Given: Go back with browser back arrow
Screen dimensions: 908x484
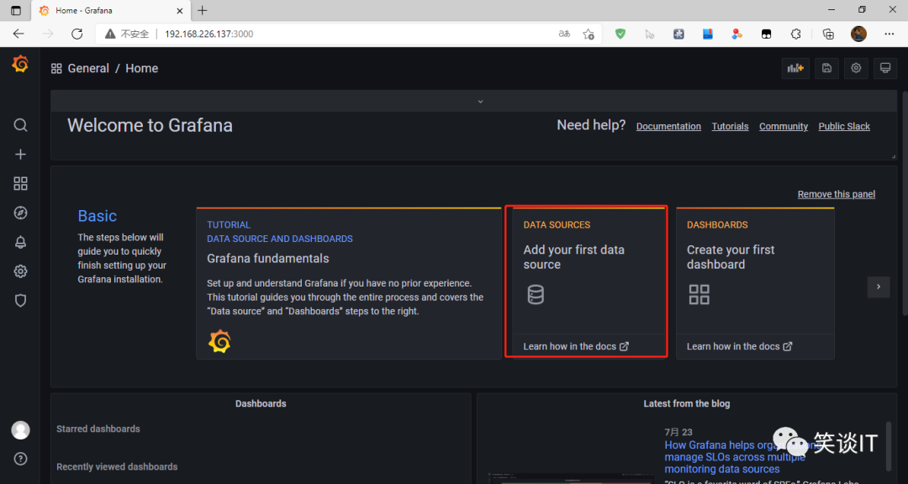Looking at the screenshot, I should [18, 34].
